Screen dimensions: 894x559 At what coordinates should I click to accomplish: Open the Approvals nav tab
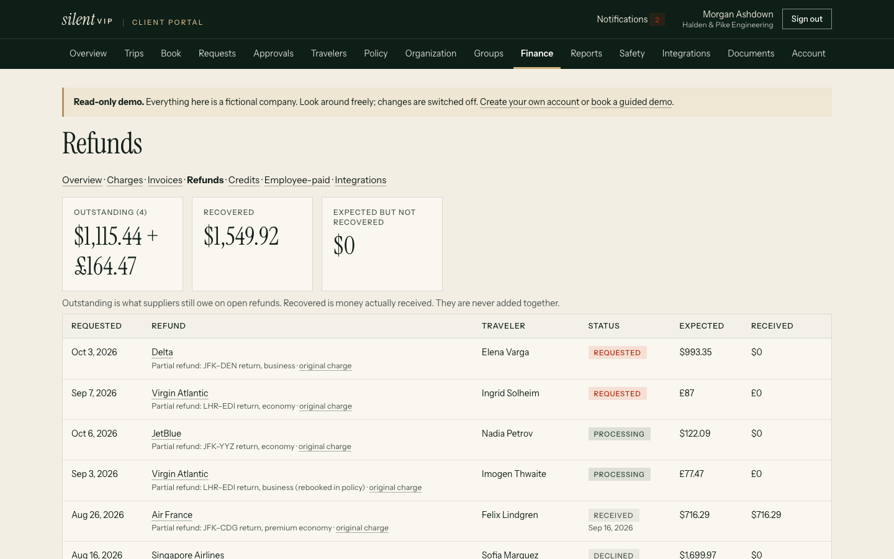pos(273,53)
